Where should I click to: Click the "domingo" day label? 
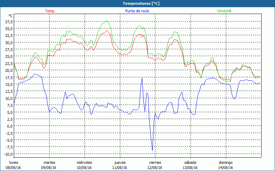(225, 162)
